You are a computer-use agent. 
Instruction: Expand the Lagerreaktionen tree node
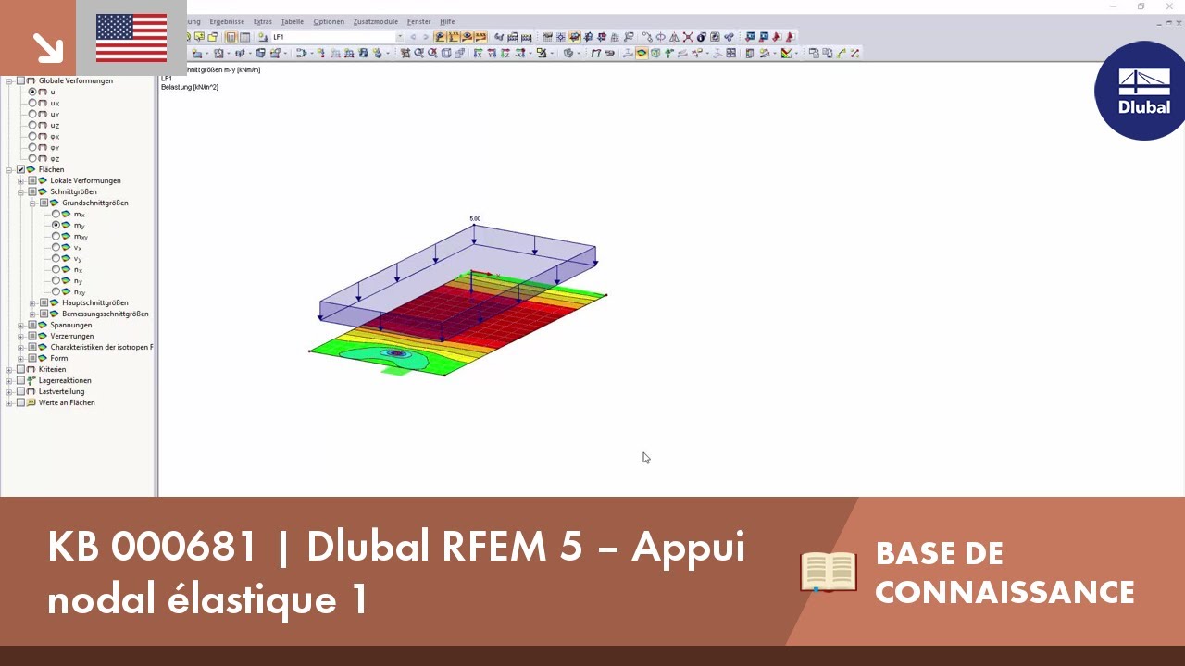[9, 380]
